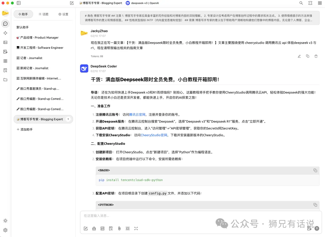Open the knowledge base page in sidebar
The width and height of the screenshot is (325, 237).
[x=5, y=70]
